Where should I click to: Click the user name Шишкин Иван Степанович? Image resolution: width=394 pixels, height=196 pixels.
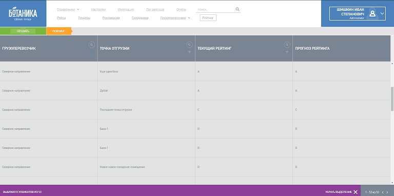(350, 12)
